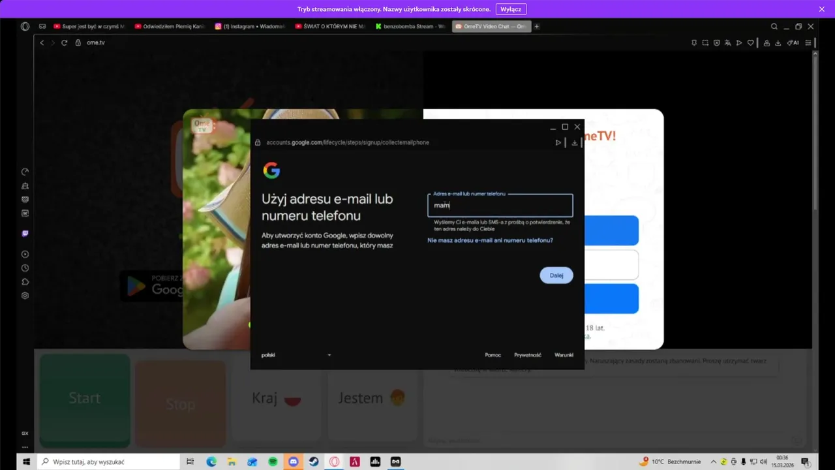
Task: Open the translate page icon in toolbar
Action: pos(727,42)
